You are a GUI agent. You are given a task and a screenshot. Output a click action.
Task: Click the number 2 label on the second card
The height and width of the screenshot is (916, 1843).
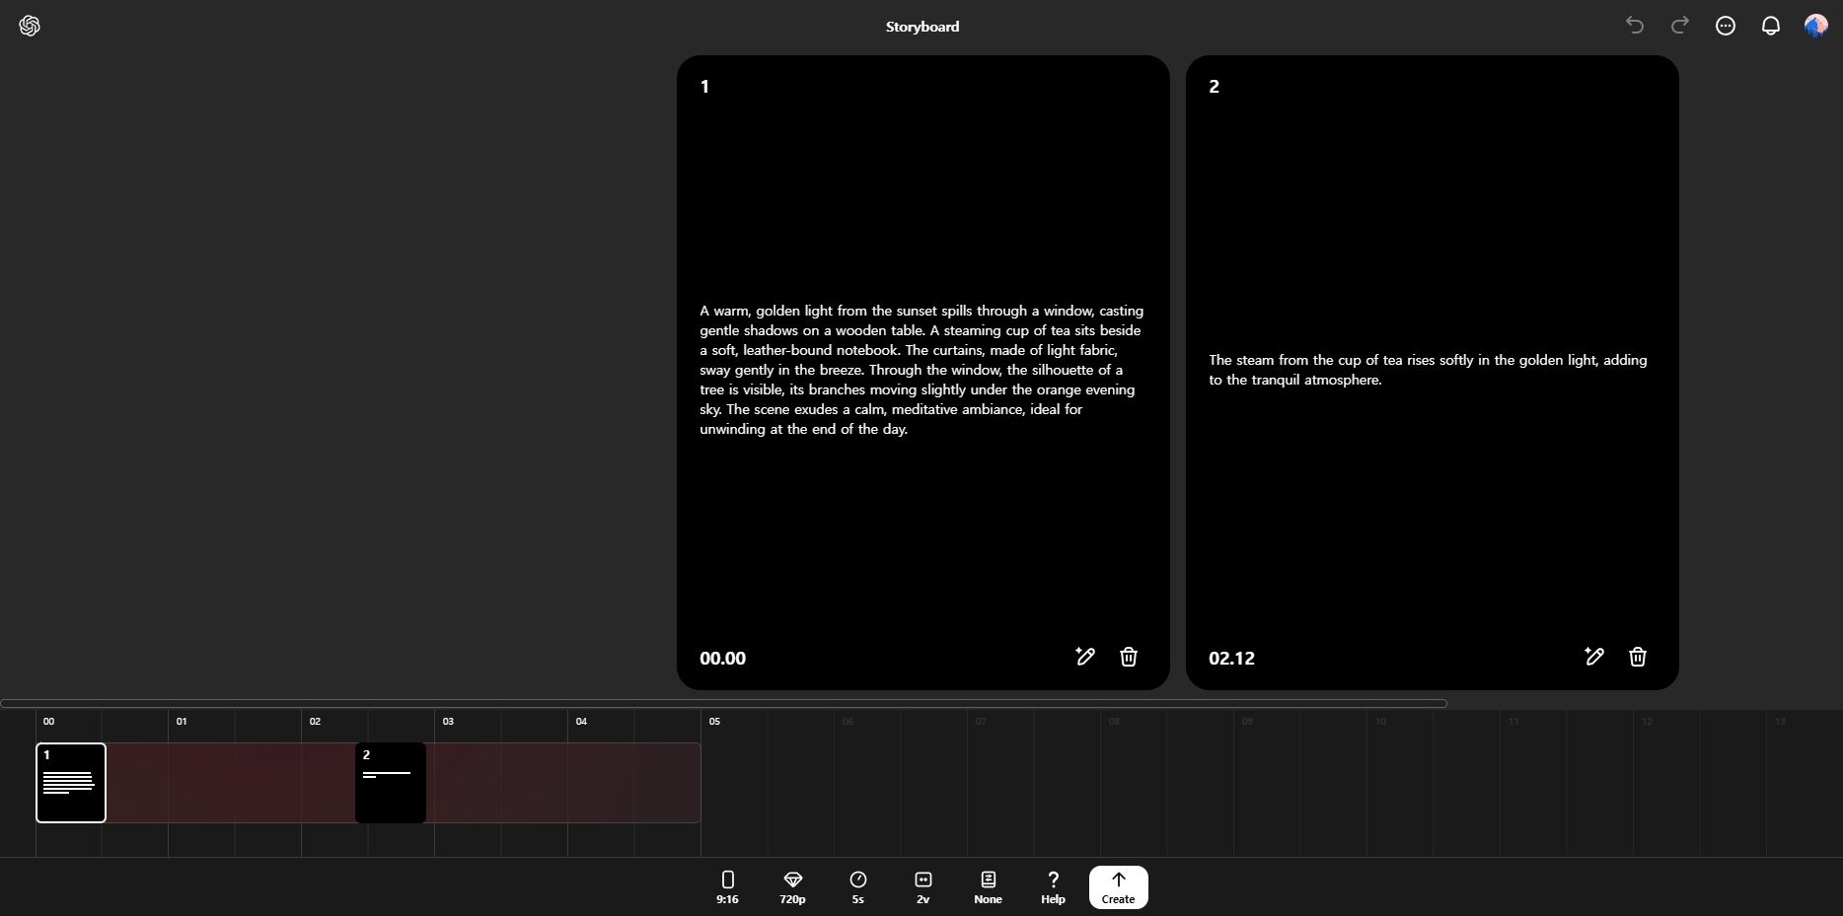[1214, 87]
